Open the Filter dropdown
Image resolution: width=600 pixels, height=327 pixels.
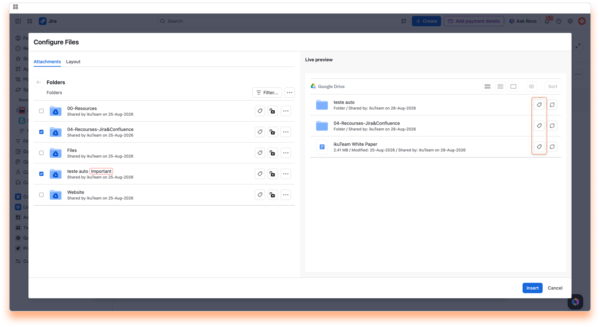point(267,93)
